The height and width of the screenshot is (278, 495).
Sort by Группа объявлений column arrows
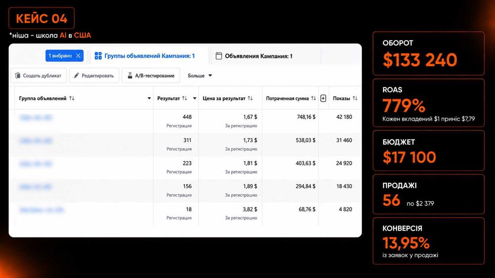click(x=72, y=98)
